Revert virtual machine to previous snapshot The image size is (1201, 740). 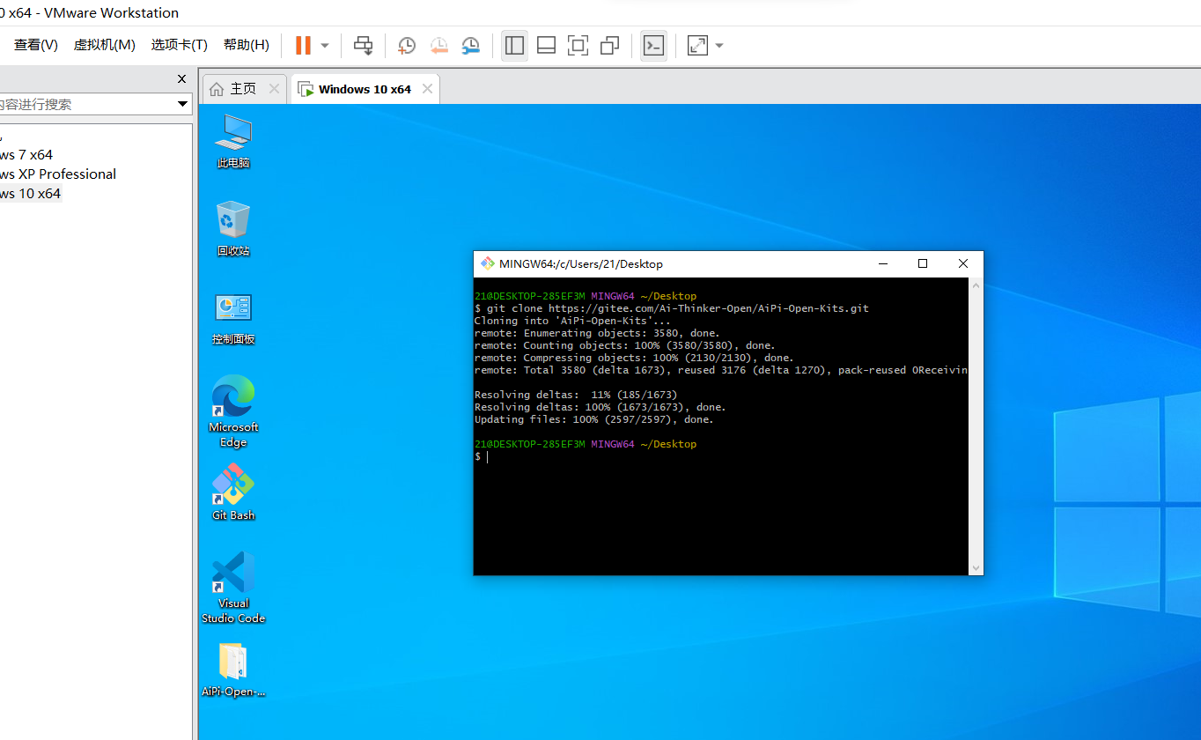pyautogui.click(x=438, y=46)
